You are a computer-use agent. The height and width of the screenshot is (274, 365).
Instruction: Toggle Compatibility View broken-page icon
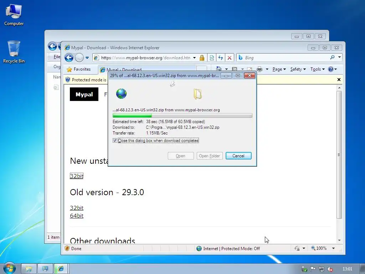coord(212,58)
